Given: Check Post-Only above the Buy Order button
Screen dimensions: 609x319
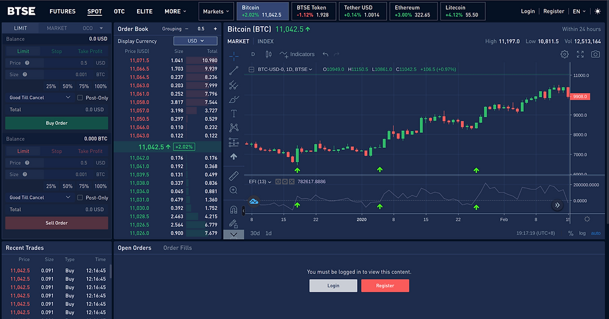Looking at the screenshot, I should 80,98.
